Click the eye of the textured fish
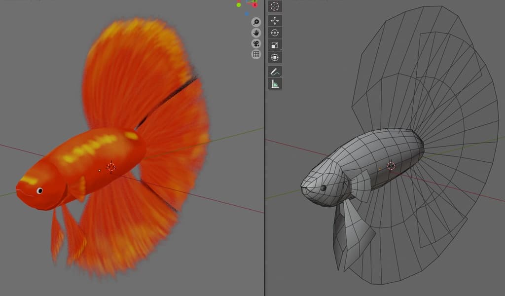The image size is (505, 296). (39, 190)
